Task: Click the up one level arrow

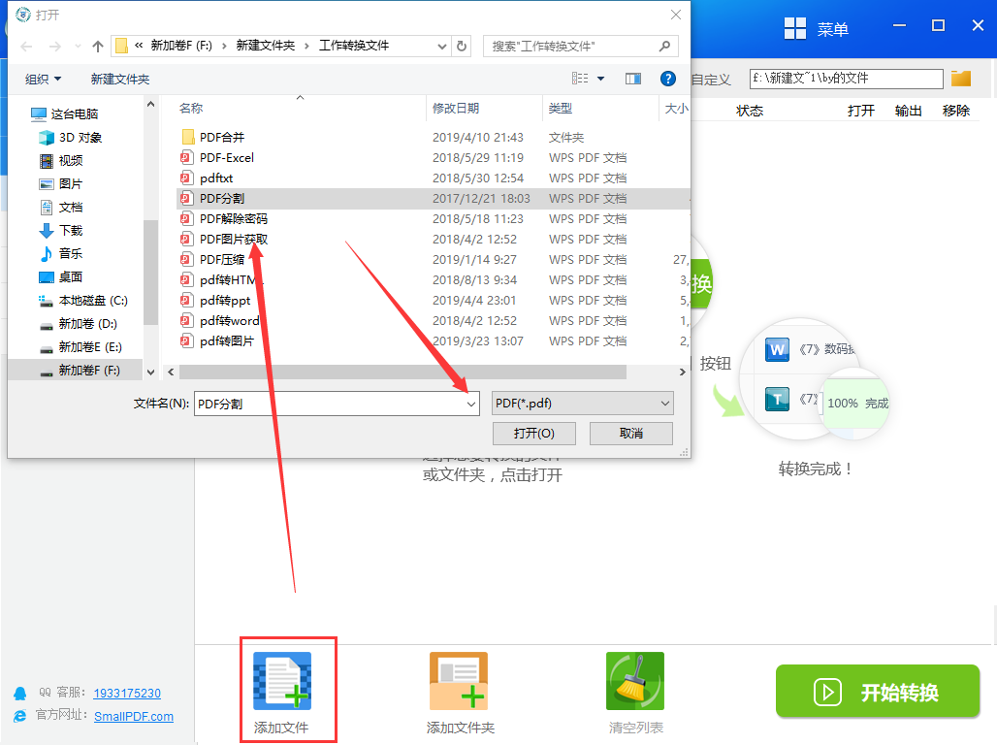Action: (x=97, y=46)
